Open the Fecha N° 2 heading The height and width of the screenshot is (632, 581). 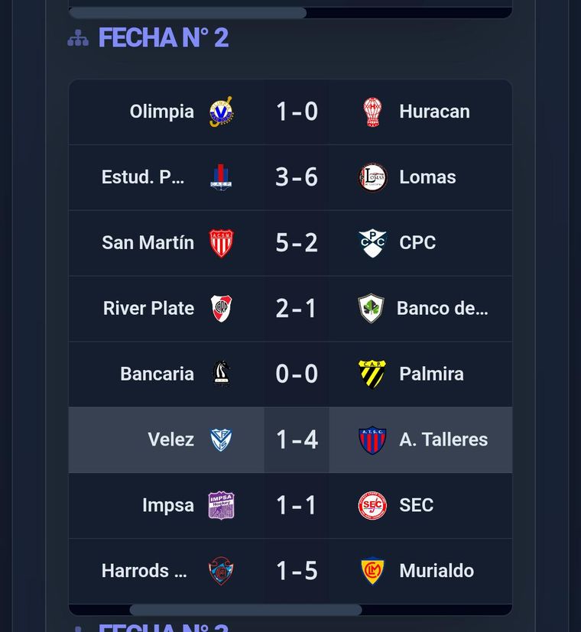[164, 38]
